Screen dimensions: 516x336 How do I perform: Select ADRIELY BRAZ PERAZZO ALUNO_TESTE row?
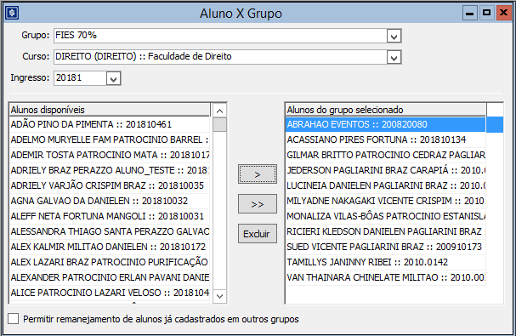[110, 170]
